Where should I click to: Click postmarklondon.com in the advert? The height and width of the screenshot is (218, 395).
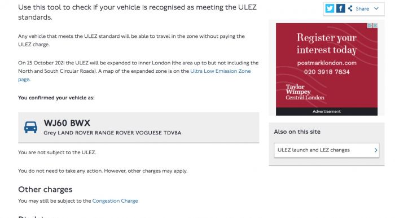[x=327, y=63]
